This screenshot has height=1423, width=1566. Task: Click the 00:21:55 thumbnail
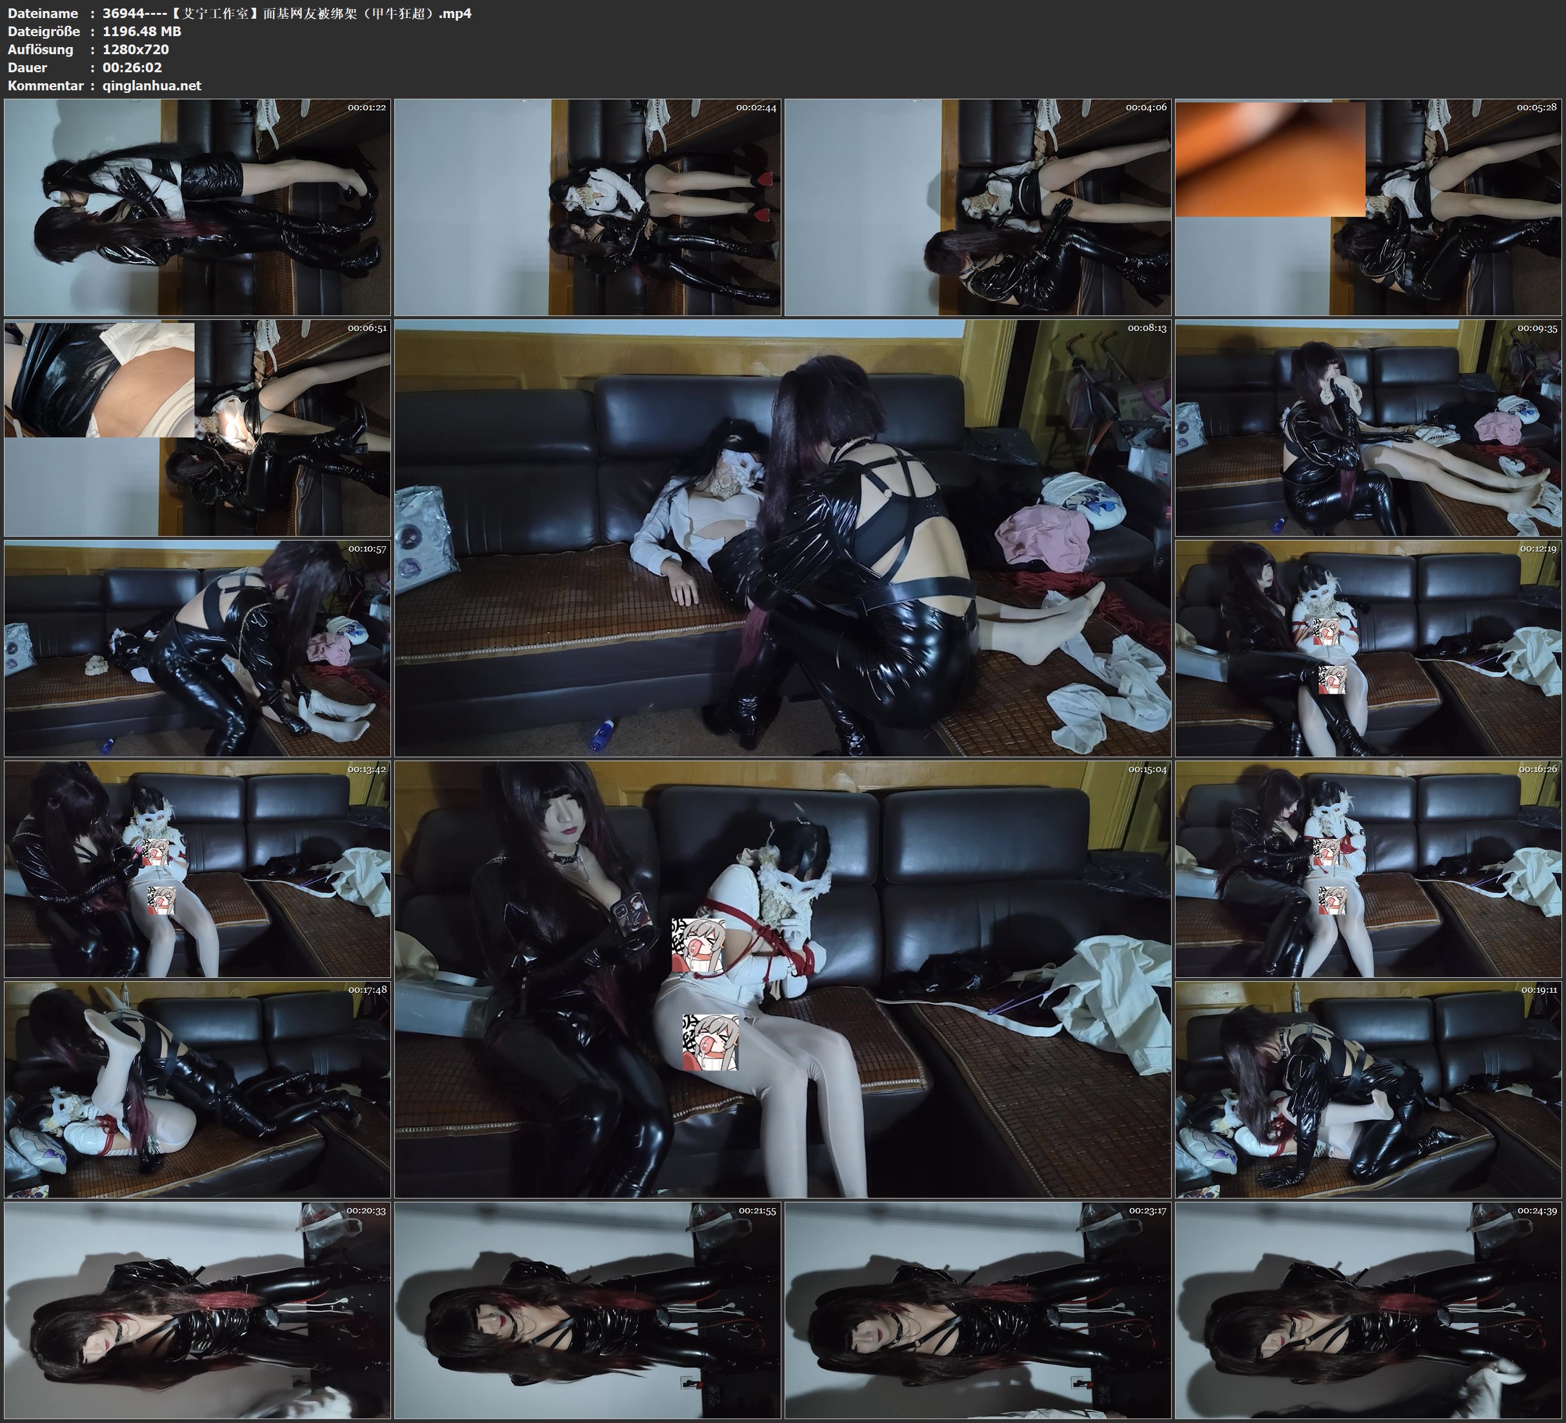[x=588, y=1309]
